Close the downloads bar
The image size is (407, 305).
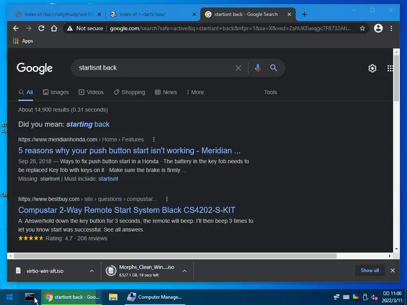coord(392,270)
